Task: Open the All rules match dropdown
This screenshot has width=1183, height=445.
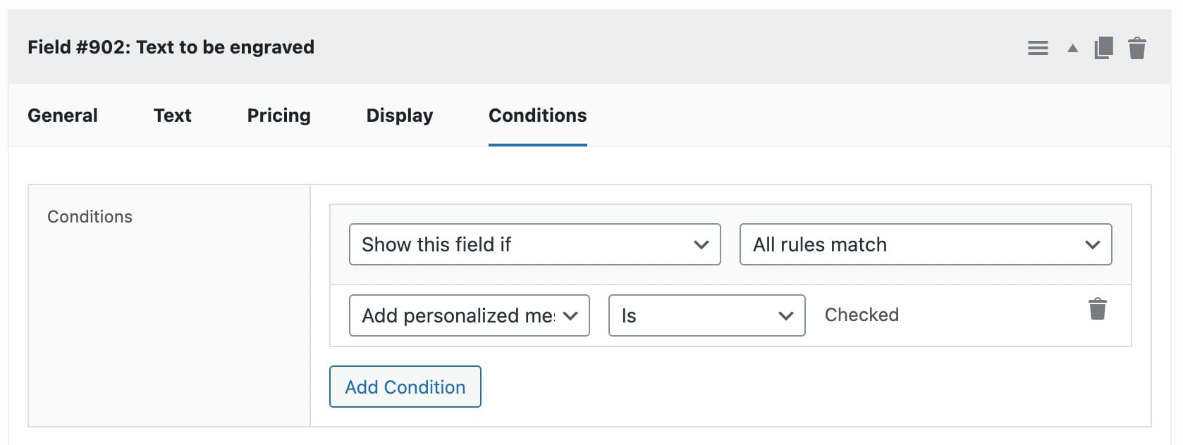Action: (925, 244)
